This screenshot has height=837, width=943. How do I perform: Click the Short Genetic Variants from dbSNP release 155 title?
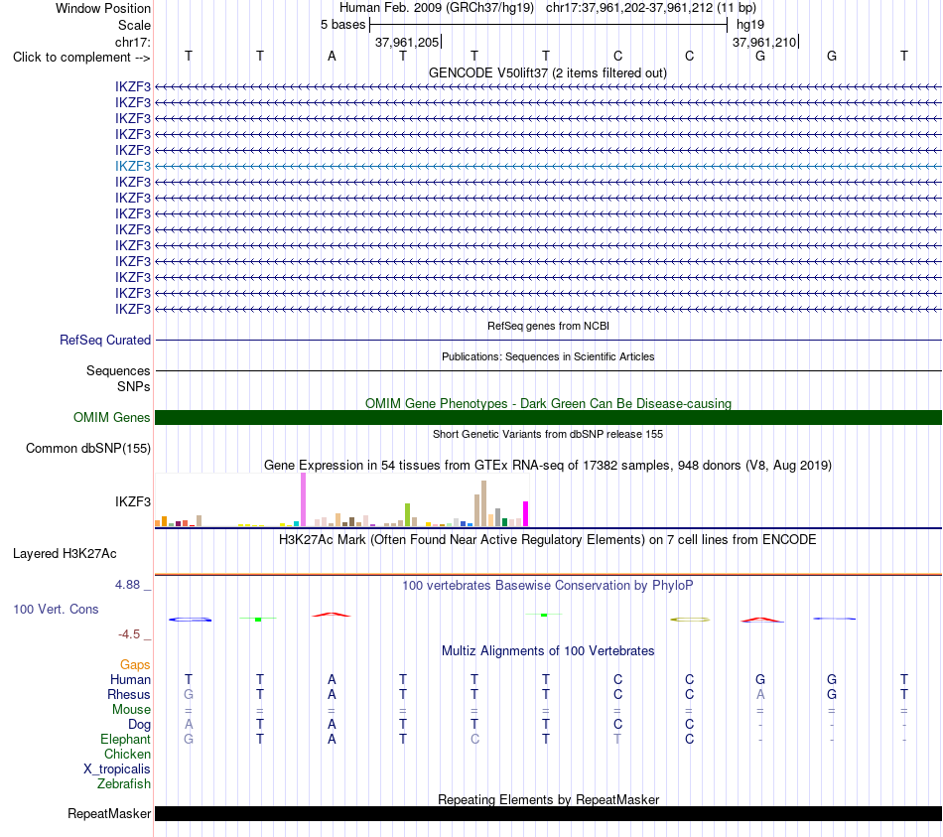[548, 434]
